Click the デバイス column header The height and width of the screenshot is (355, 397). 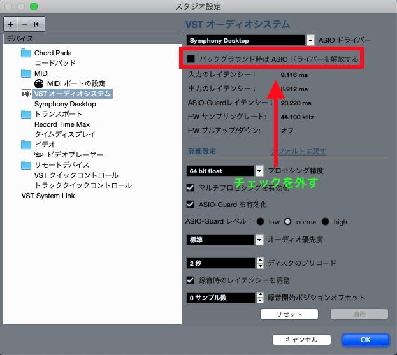[x=92, y=39]
